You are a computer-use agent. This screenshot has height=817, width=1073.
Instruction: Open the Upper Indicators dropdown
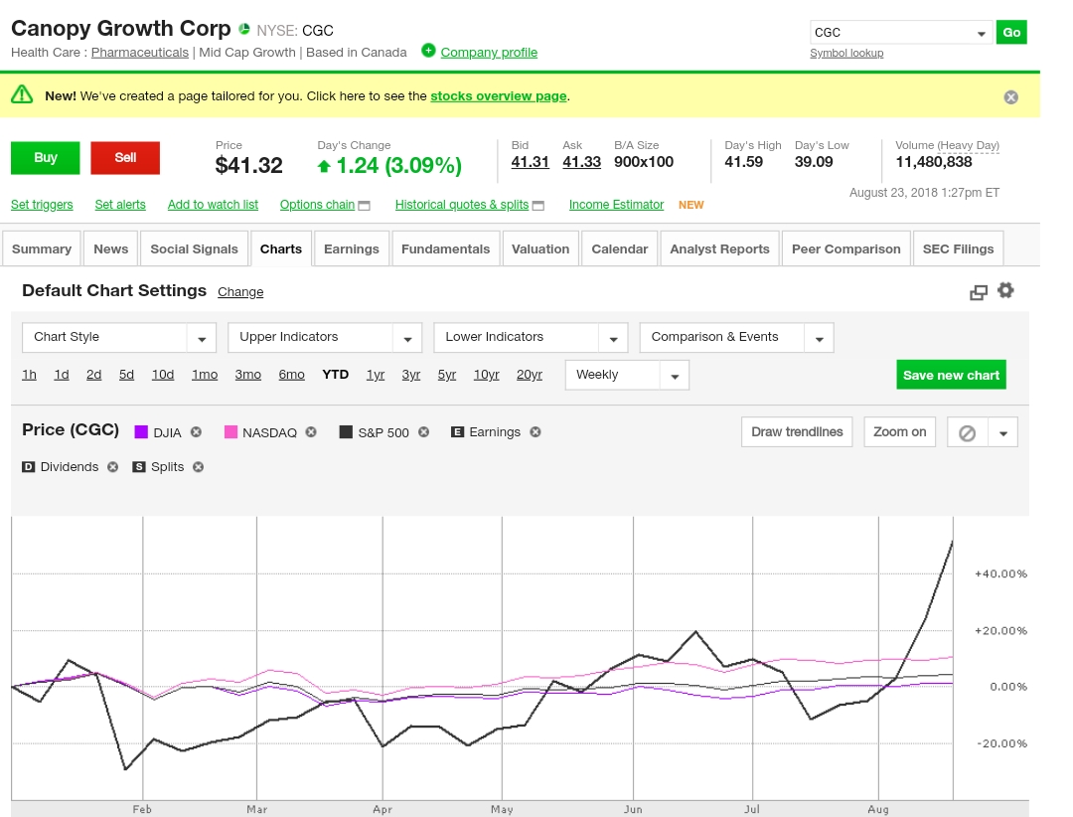(325, 338)
